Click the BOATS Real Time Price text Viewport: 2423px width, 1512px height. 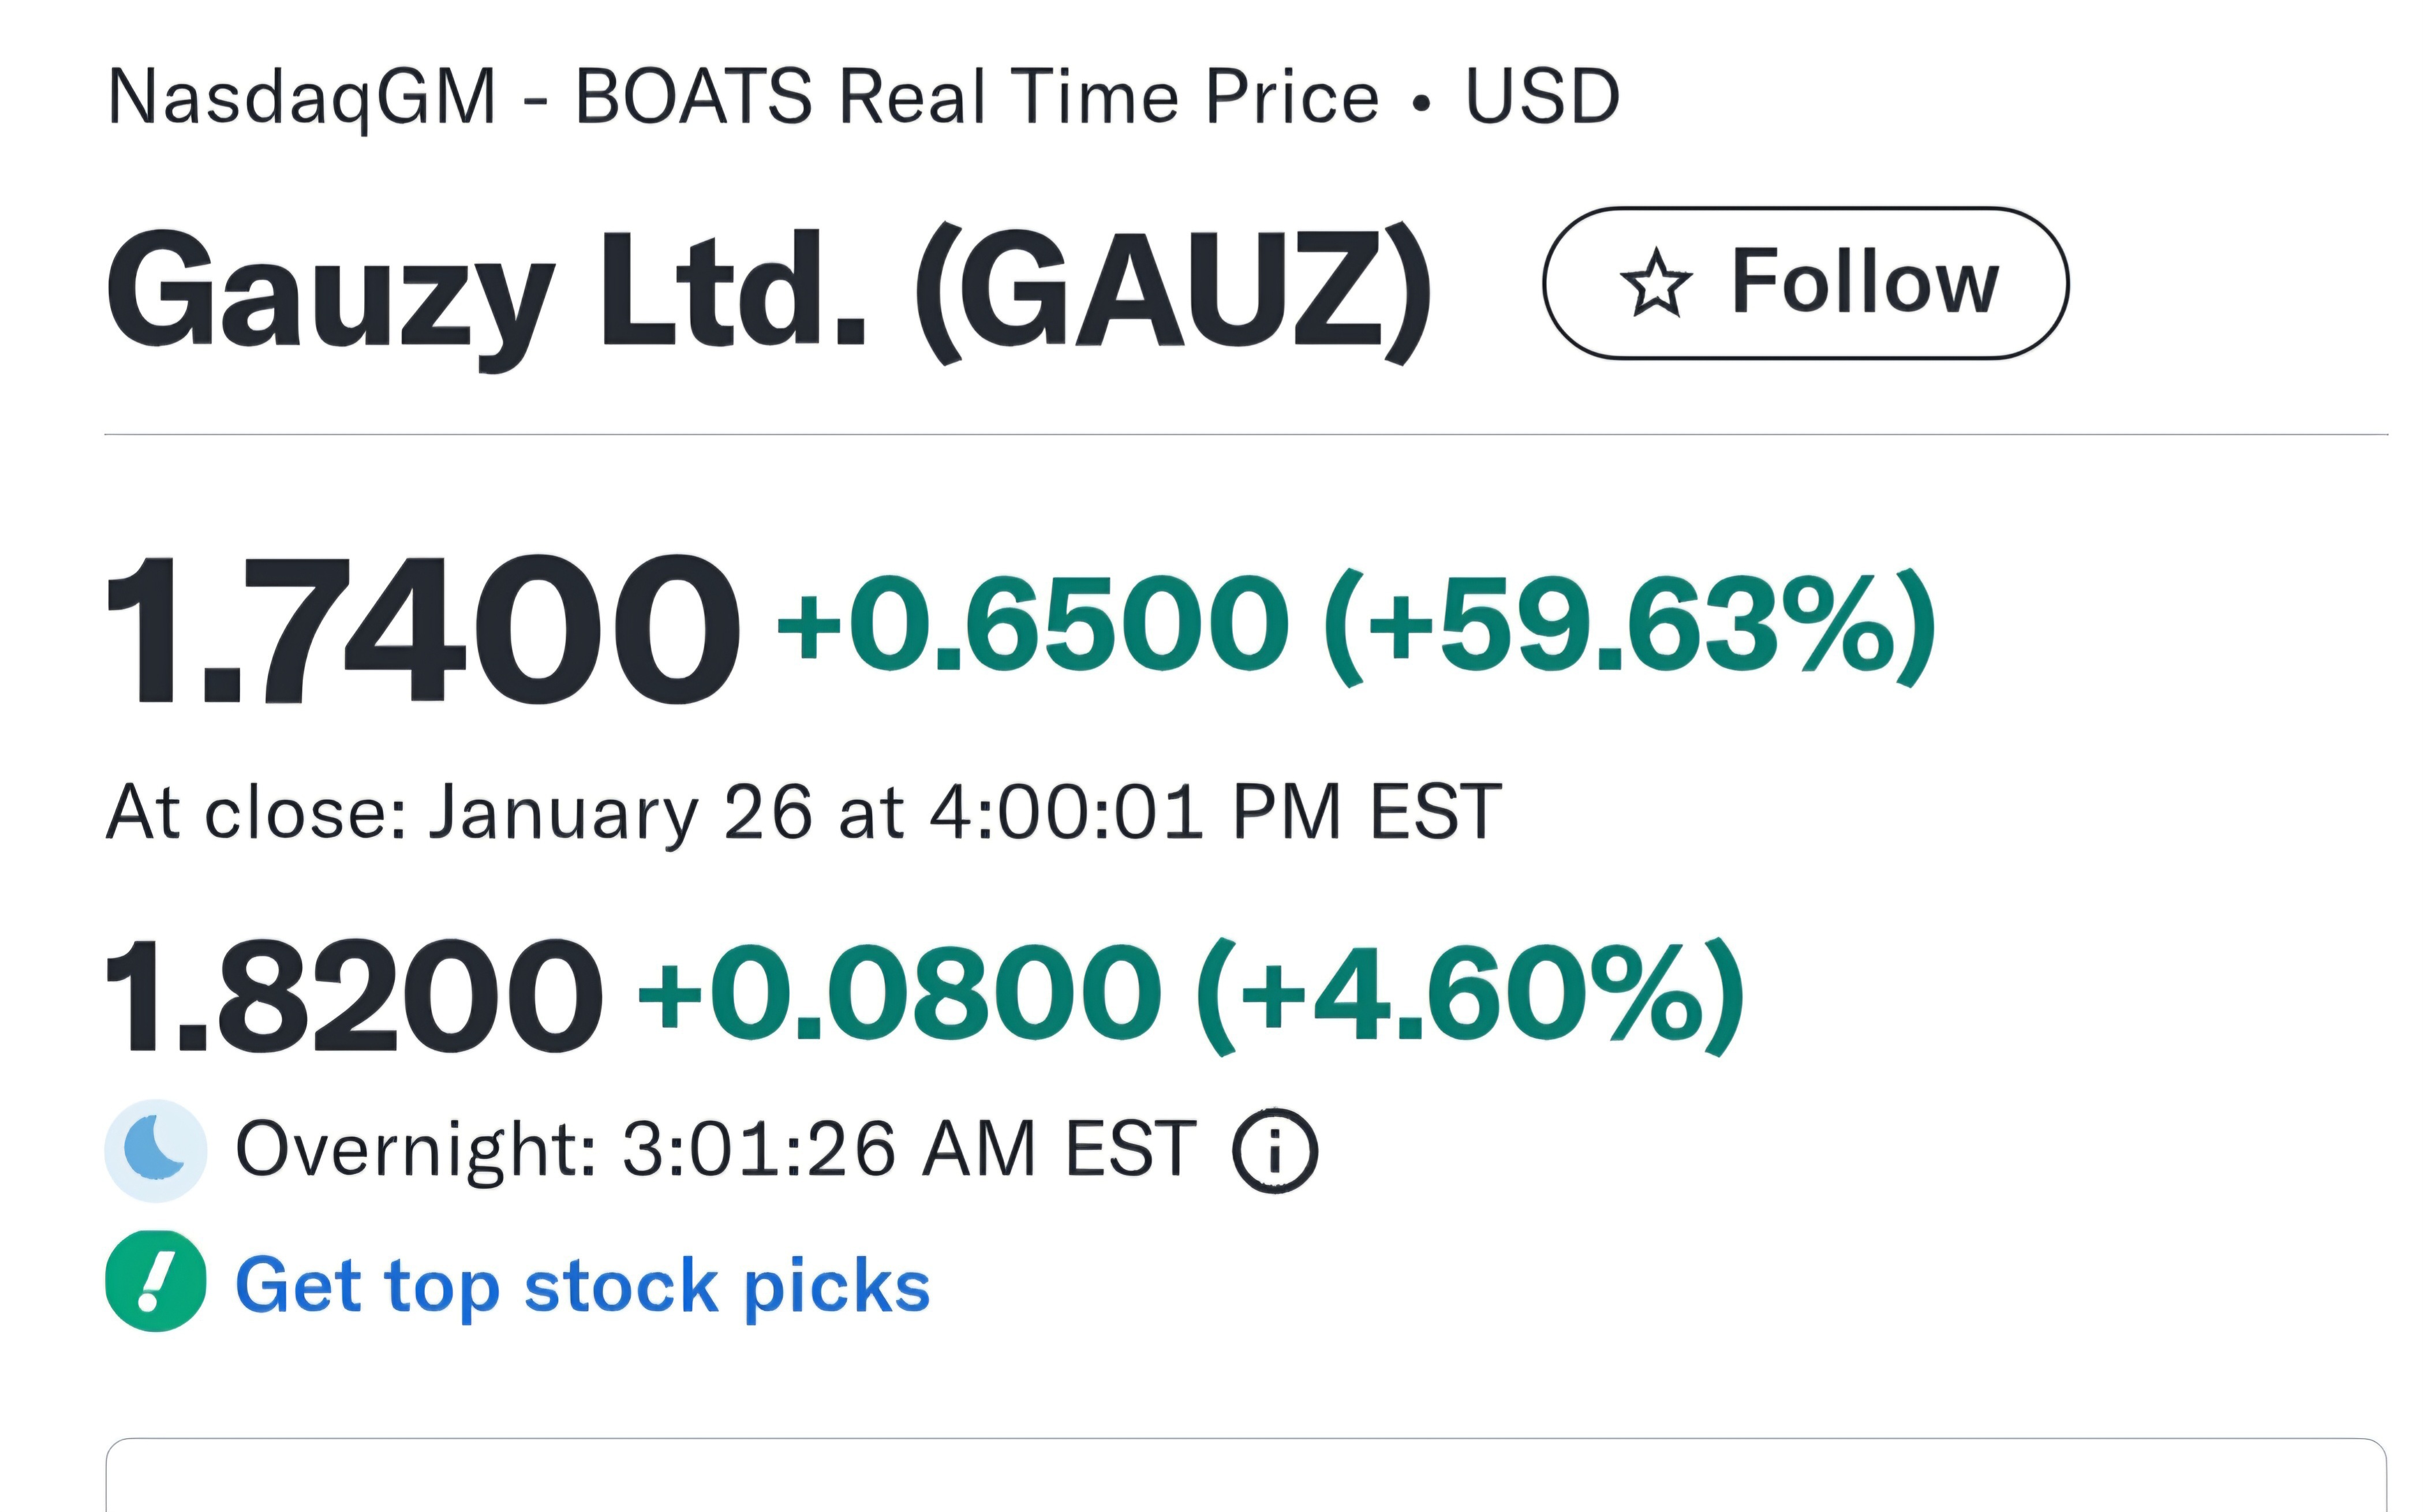tap(976, 98)
